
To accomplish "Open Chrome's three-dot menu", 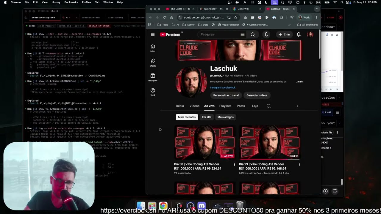I will 316,18.
